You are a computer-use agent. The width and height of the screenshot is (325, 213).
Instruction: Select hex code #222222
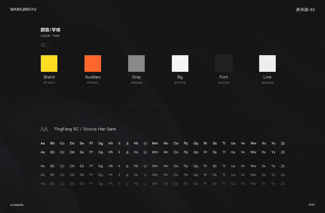224,83
